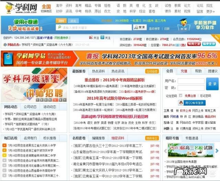Open 高端VIP通道 link

[x=44, y=38]
